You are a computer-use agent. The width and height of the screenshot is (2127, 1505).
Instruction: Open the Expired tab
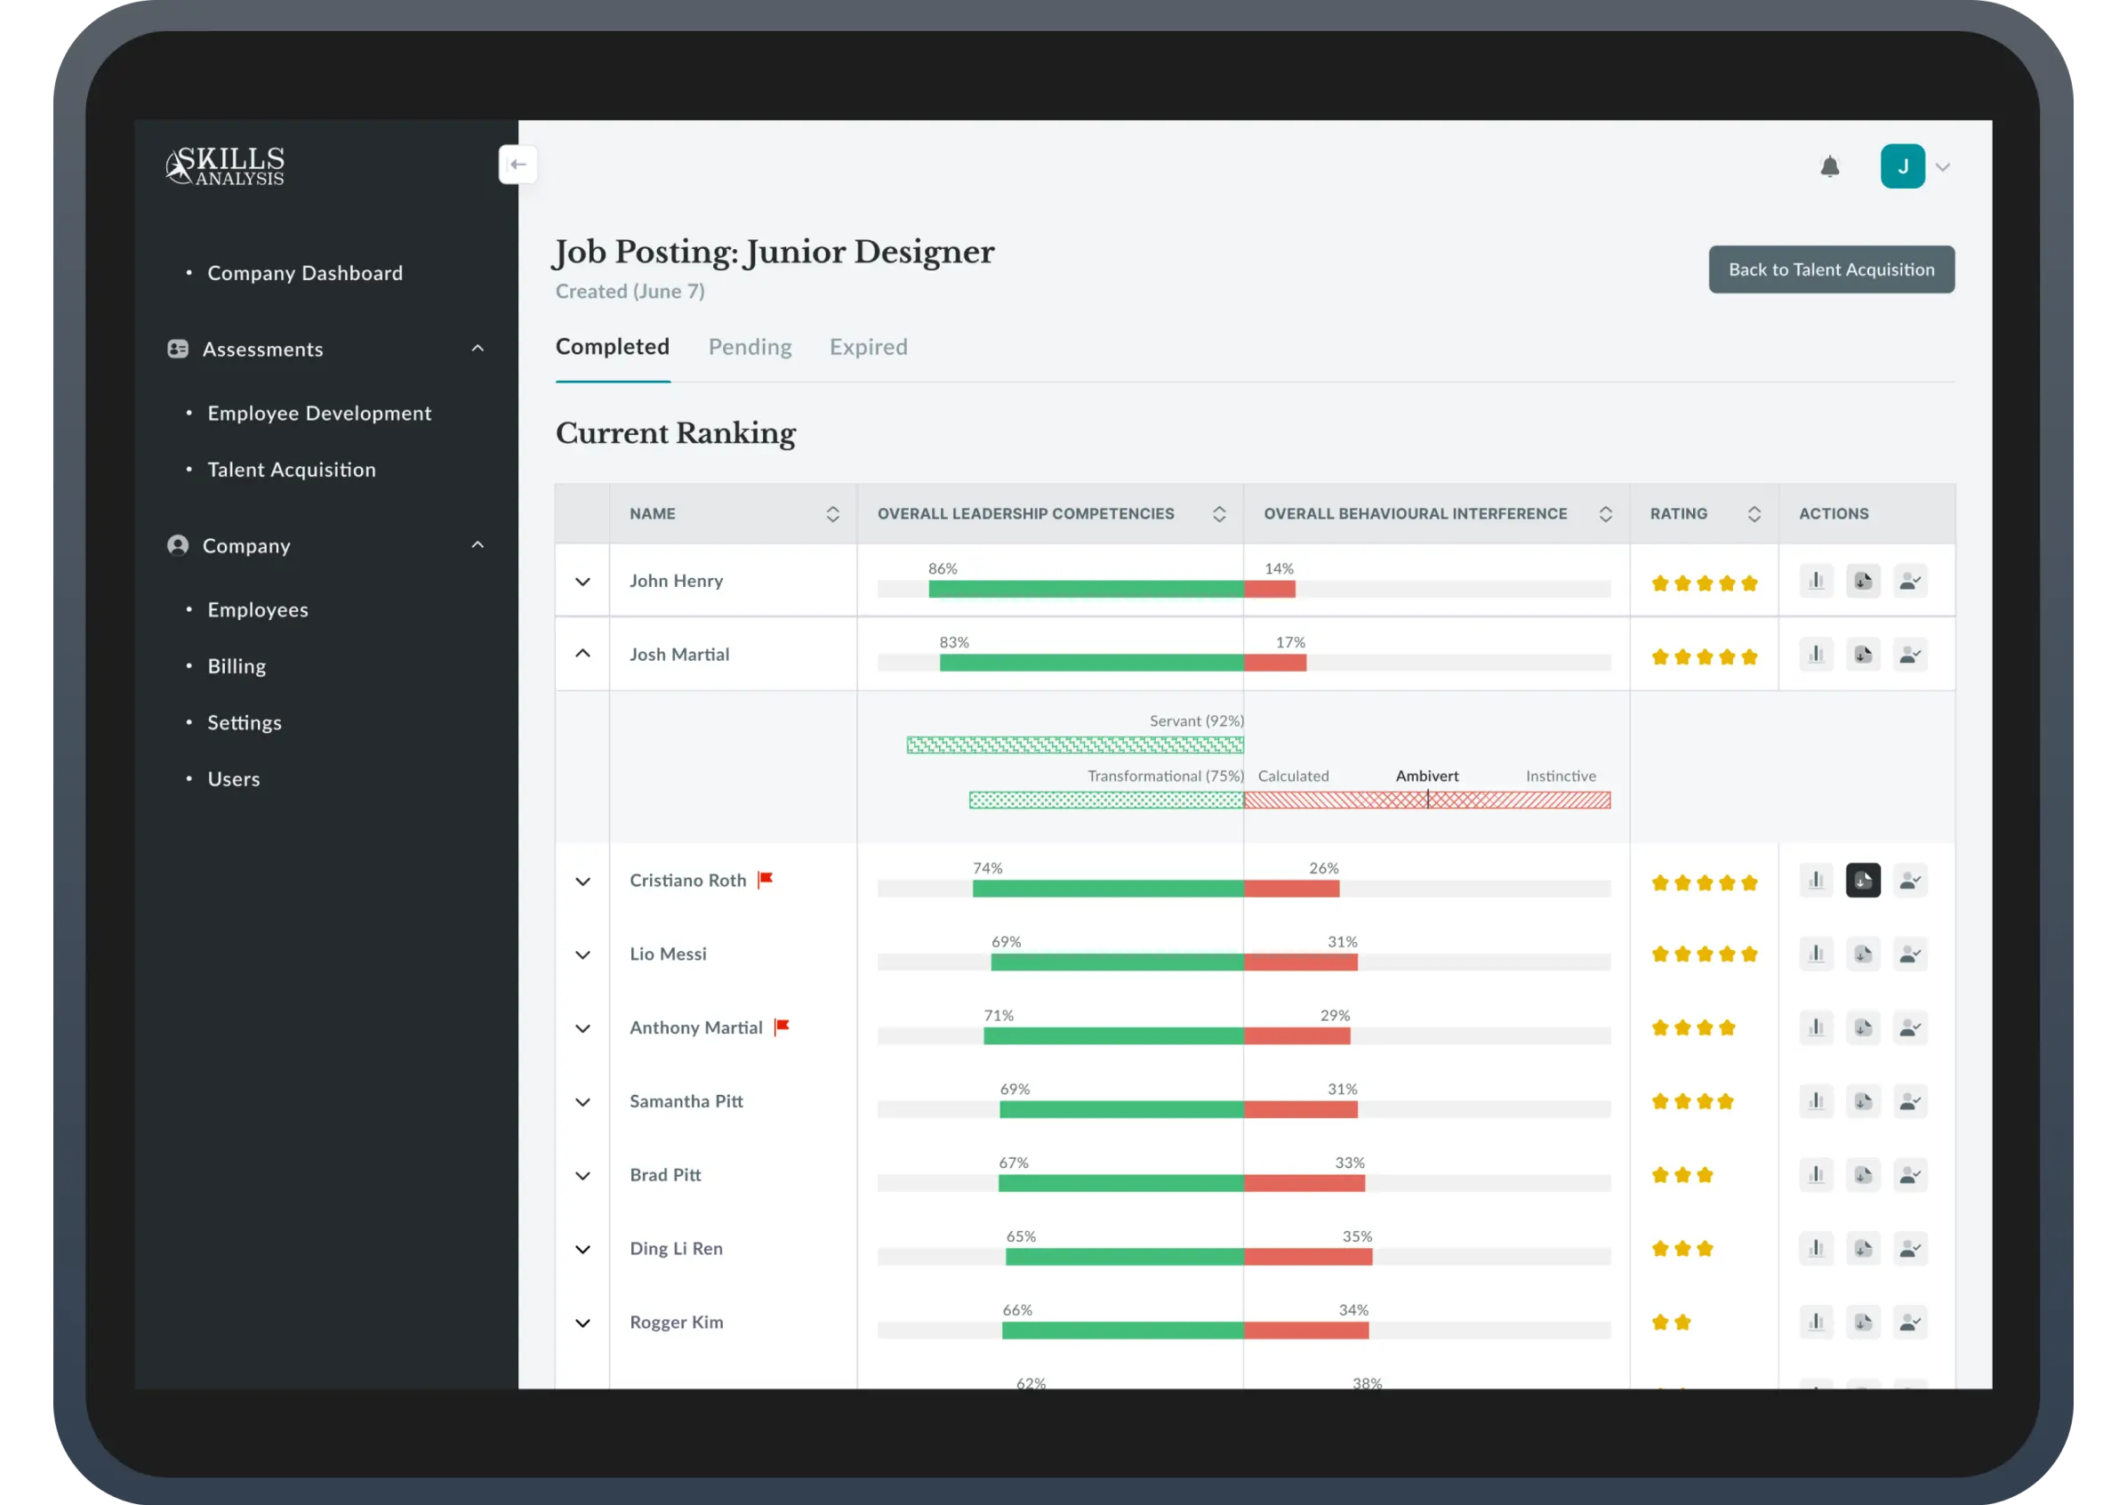click(868, 347)
